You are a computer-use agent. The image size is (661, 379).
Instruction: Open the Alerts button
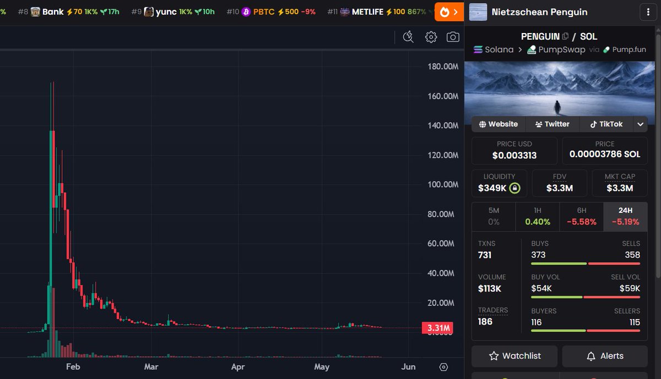tap(605, 356)
